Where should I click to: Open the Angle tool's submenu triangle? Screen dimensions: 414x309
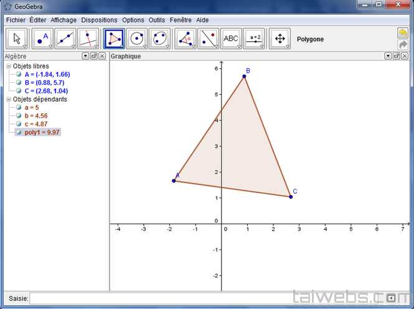coord(193,47)
